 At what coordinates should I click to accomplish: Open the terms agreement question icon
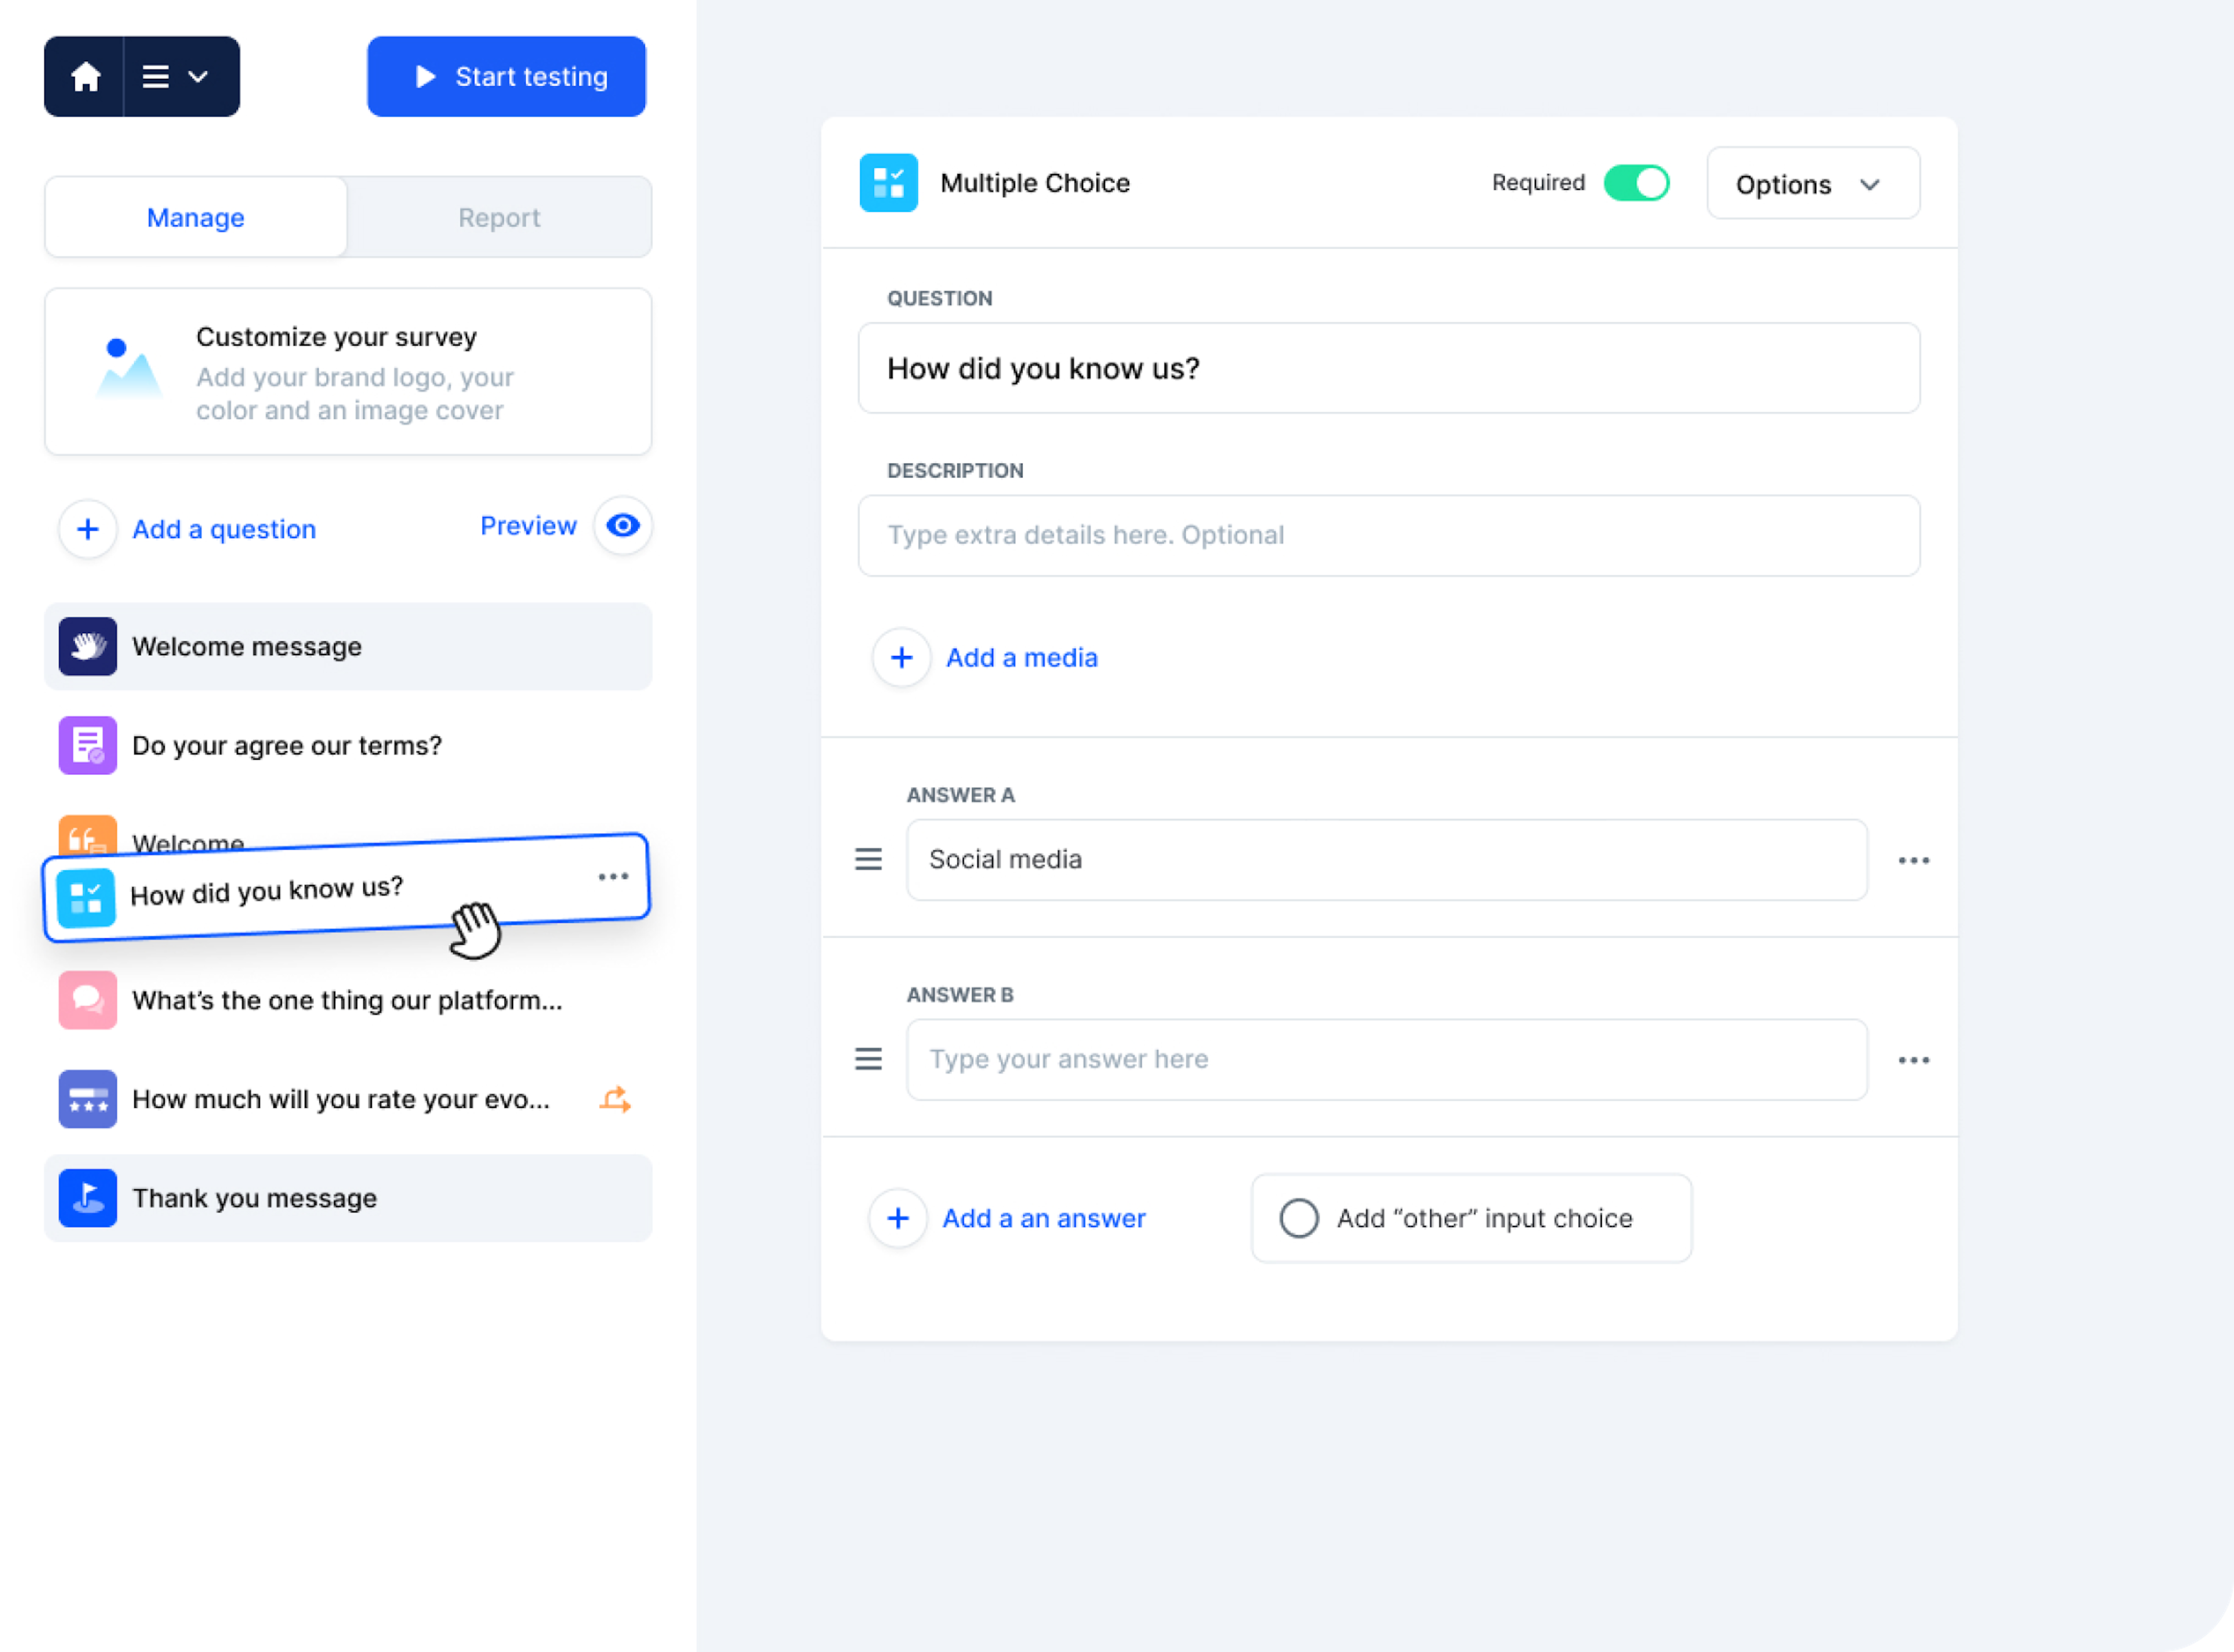(88, 746)
